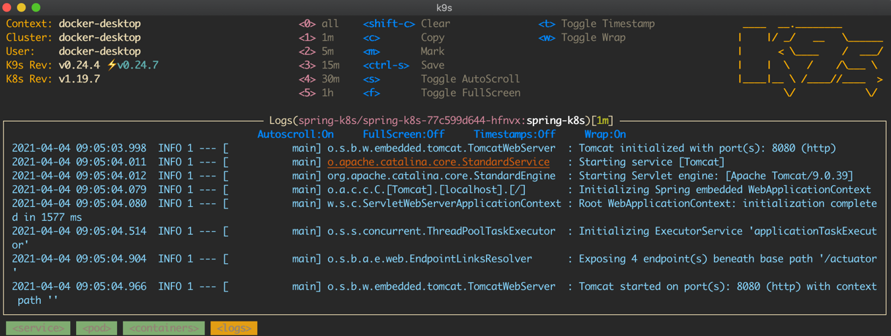Click 'Initializing Spring embedded WebApplicationContext' log message
Screen dimensions: 891x336
(x=725, y=190)
